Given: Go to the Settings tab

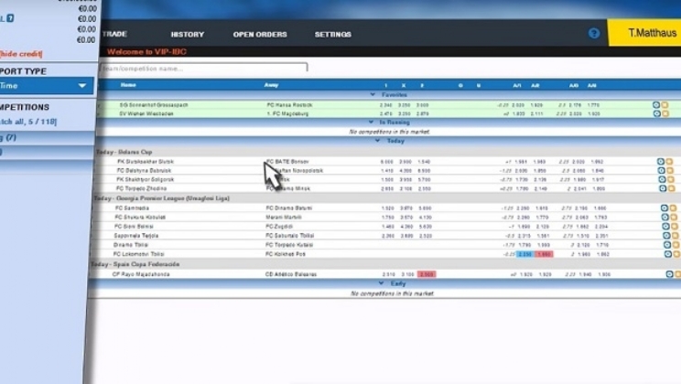Looking at the screenshot, I should 333,35.
